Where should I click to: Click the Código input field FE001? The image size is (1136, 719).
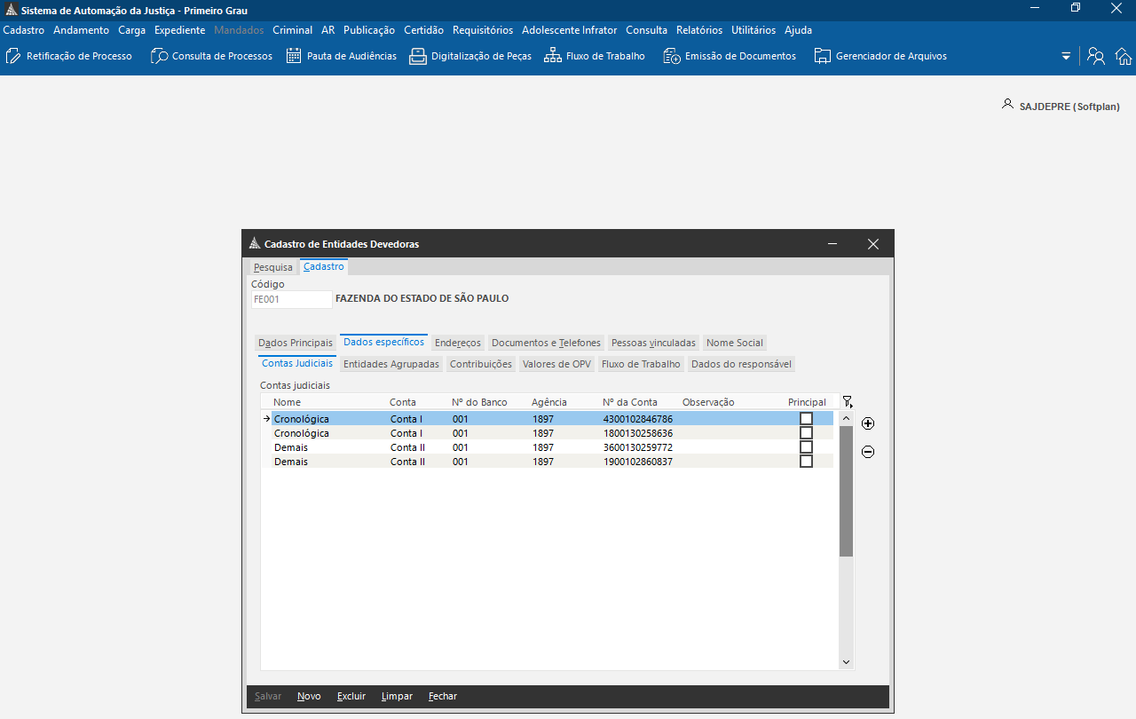291,299
